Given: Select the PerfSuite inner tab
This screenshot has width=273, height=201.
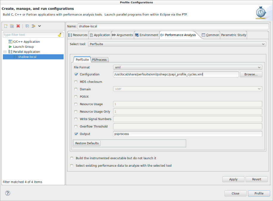Looking at the screenshot, I should tap(82, 60).
